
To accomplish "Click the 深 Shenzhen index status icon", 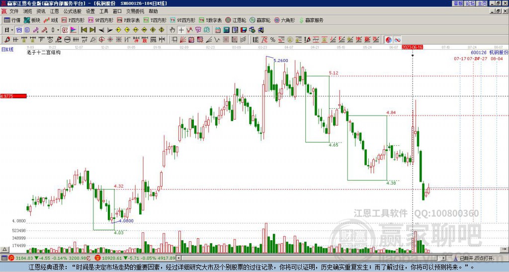I will (x=97, y=258).
